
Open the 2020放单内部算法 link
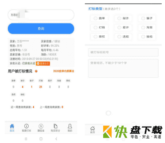pos(64,71)
